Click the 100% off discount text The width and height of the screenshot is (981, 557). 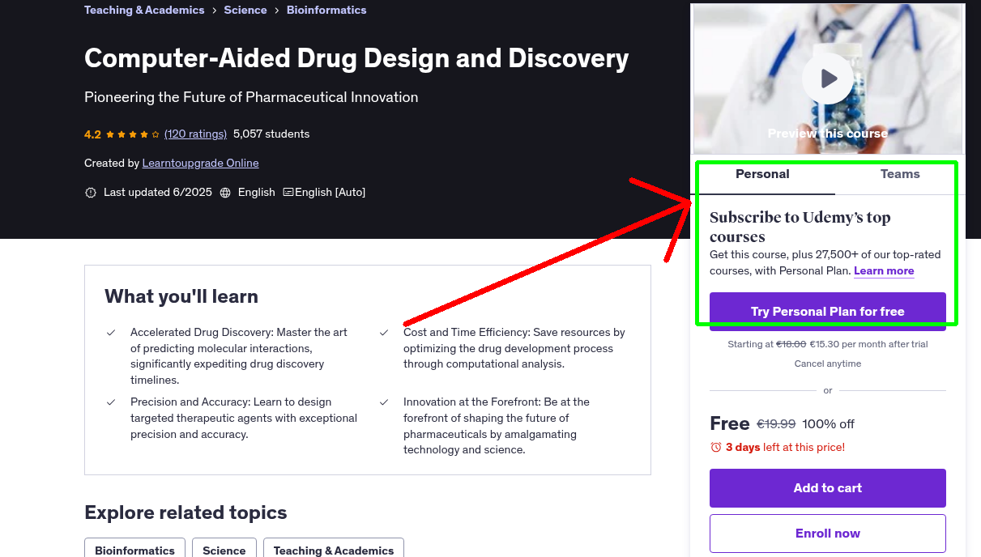(x=829, y=424)
